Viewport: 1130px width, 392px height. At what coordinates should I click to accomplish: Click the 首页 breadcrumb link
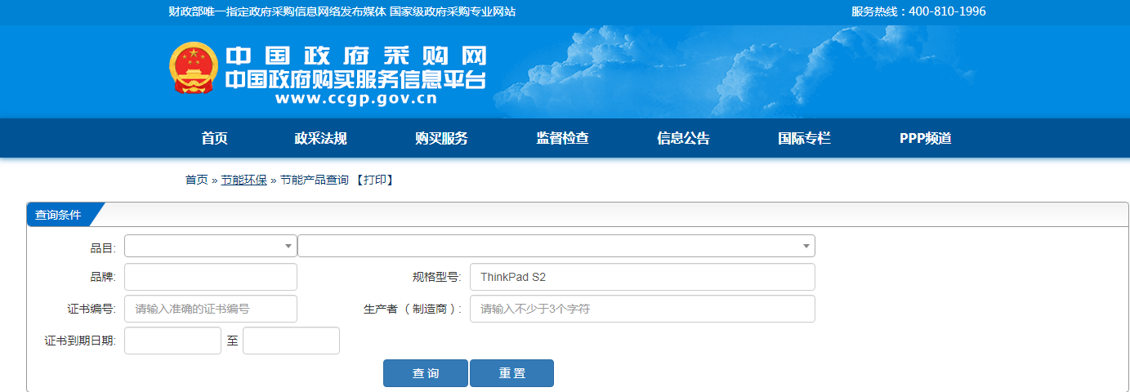196,180
